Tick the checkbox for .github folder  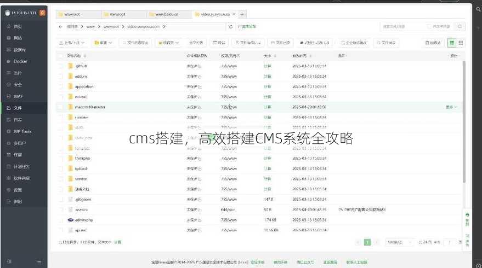coord(60,66)
